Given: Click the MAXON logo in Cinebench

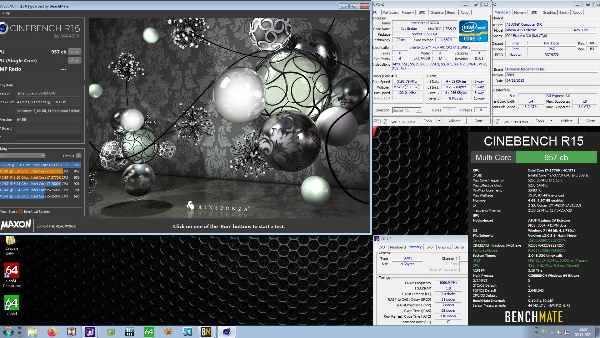Looking at the screenshot, I should click(x=16, y=224).
